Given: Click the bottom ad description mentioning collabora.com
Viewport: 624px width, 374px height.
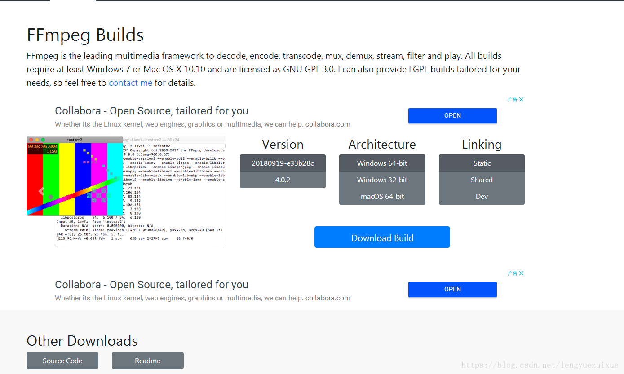Looking at the screenshot, I should coord(203,298).
